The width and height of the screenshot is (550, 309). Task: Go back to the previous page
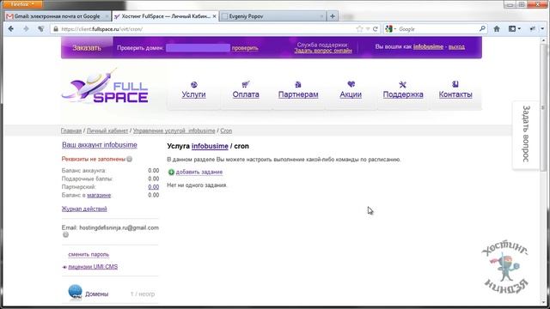pyautogui.click(x=11, y=28)
